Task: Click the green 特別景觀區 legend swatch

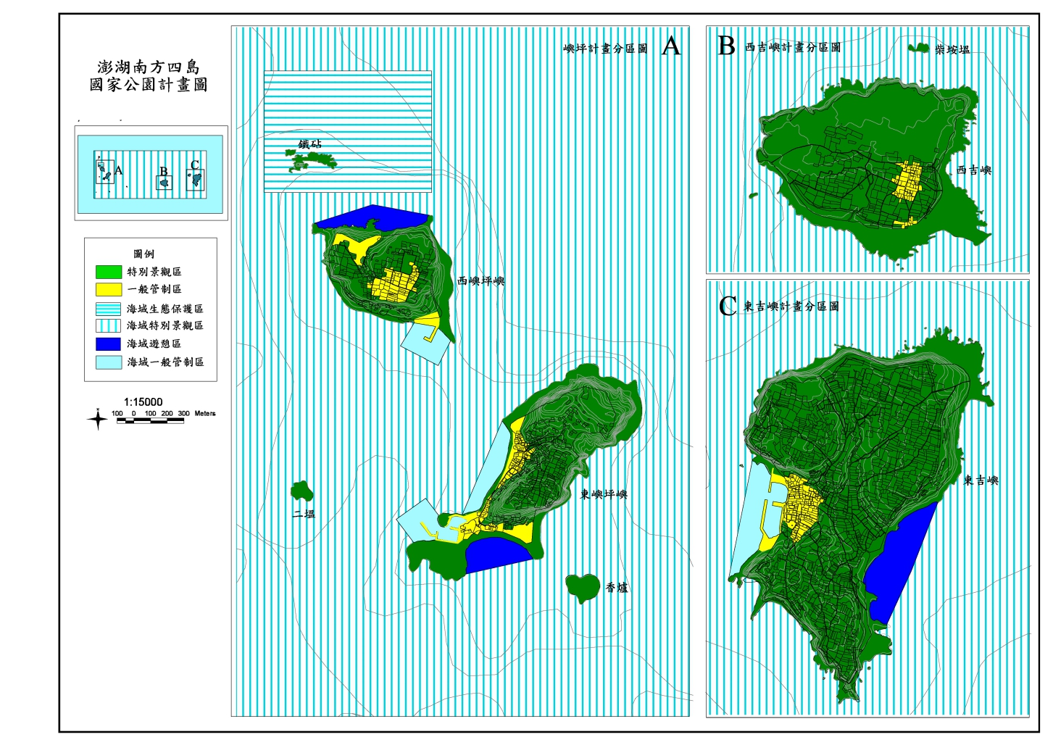Action: (108, 272)
